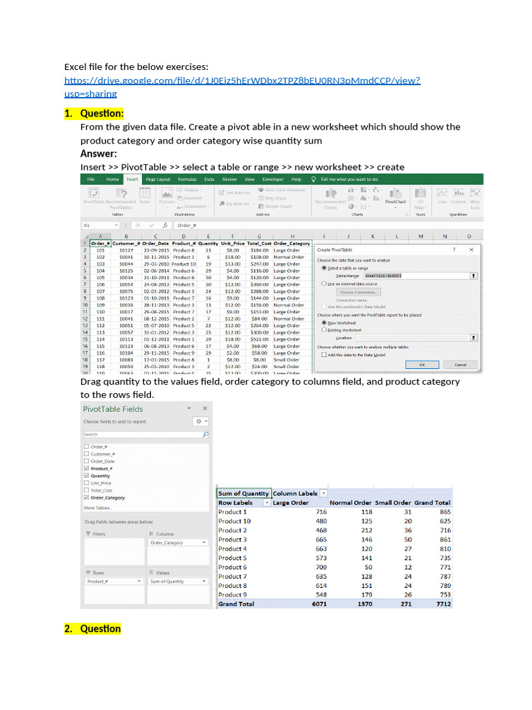Image resolution: width=532 pixels, height=710 pixels.
Task: Open the Formulas ribbon tab
Action: coord(186,179)
